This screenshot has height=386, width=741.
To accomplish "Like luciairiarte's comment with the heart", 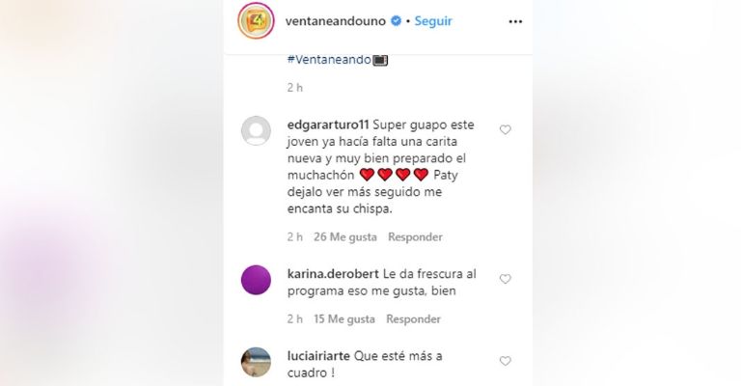I will [506, 361].
